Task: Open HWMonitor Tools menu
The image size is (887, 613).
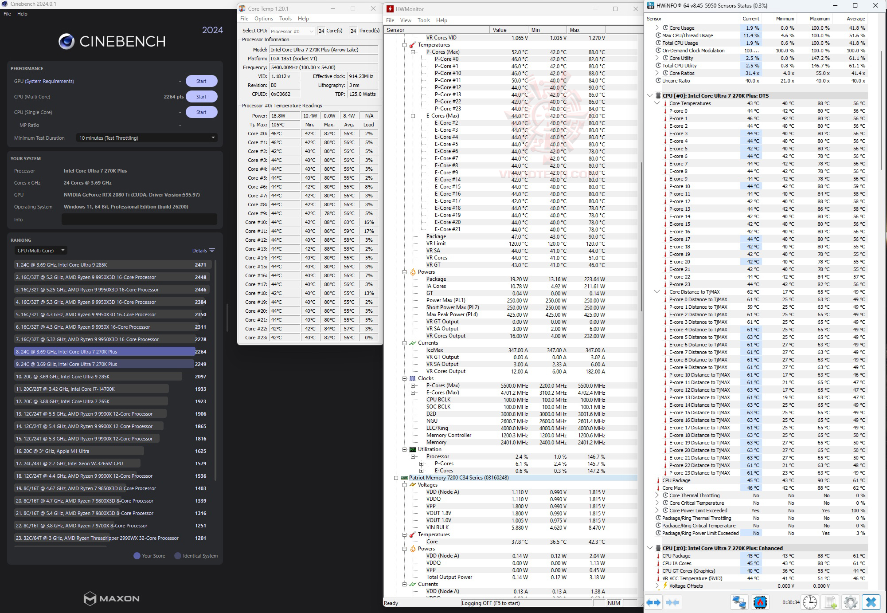Action: pos(424,20)
